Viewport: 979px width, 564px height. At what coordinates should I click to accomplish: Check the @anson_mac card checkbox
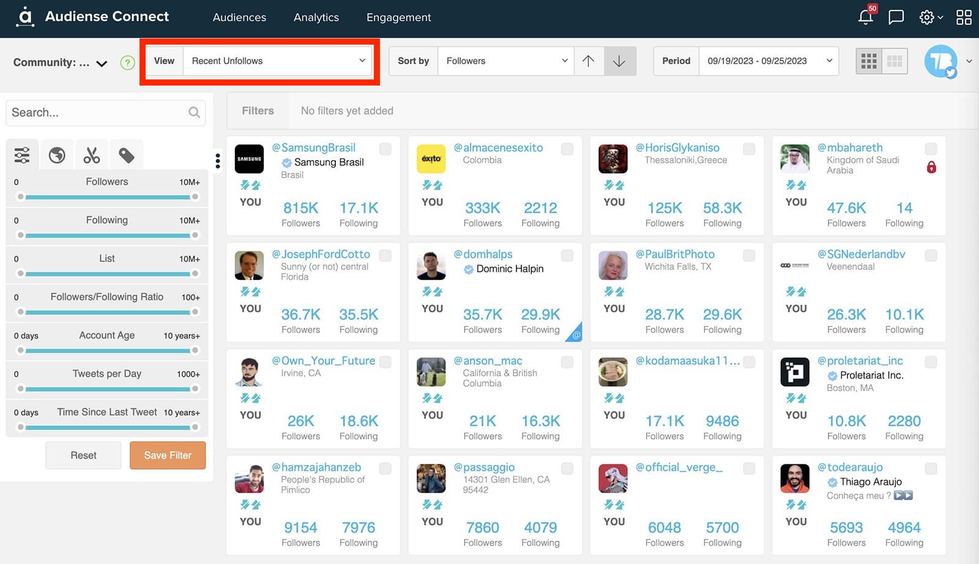tap(567, 362)
